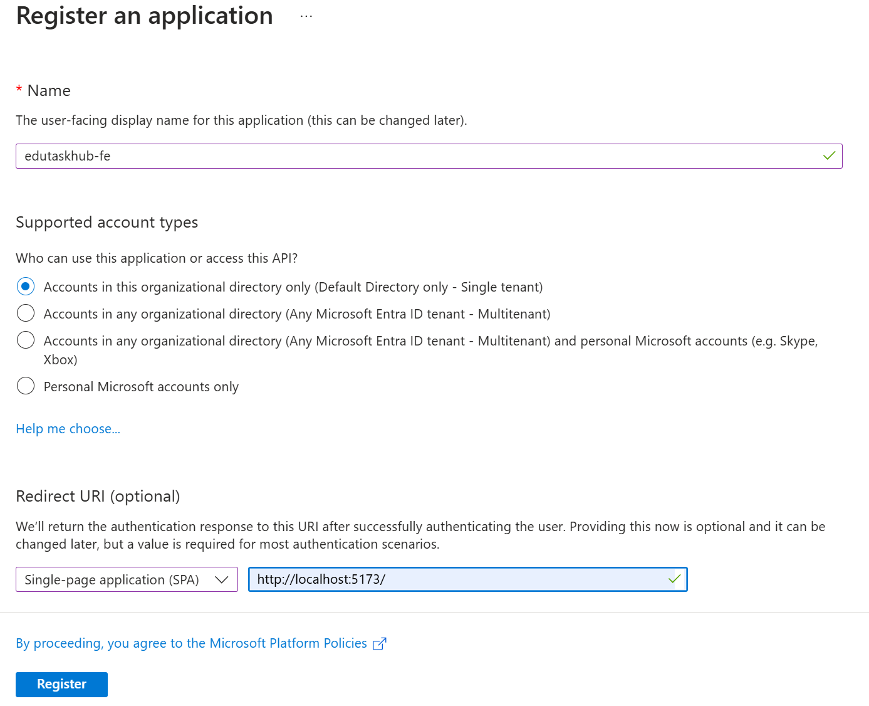The width and height of the screenshot is (869, 706).
Task: Choose "Personal Microsoft accounts only"
Action: point(25,386)
